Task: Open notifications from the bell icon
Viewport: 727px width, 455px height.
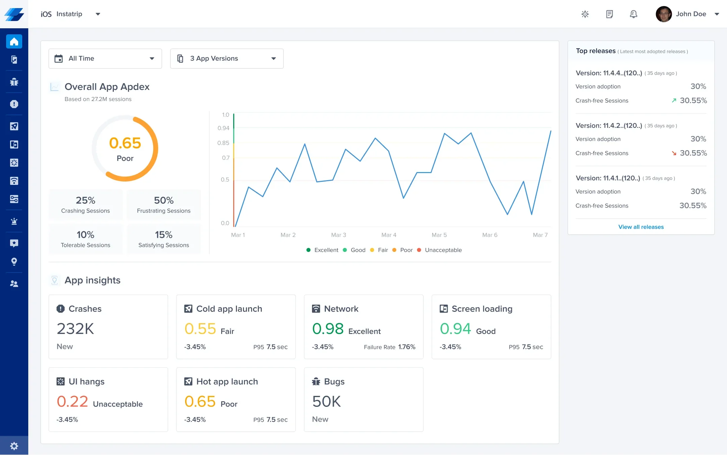Action: (633, 14)
